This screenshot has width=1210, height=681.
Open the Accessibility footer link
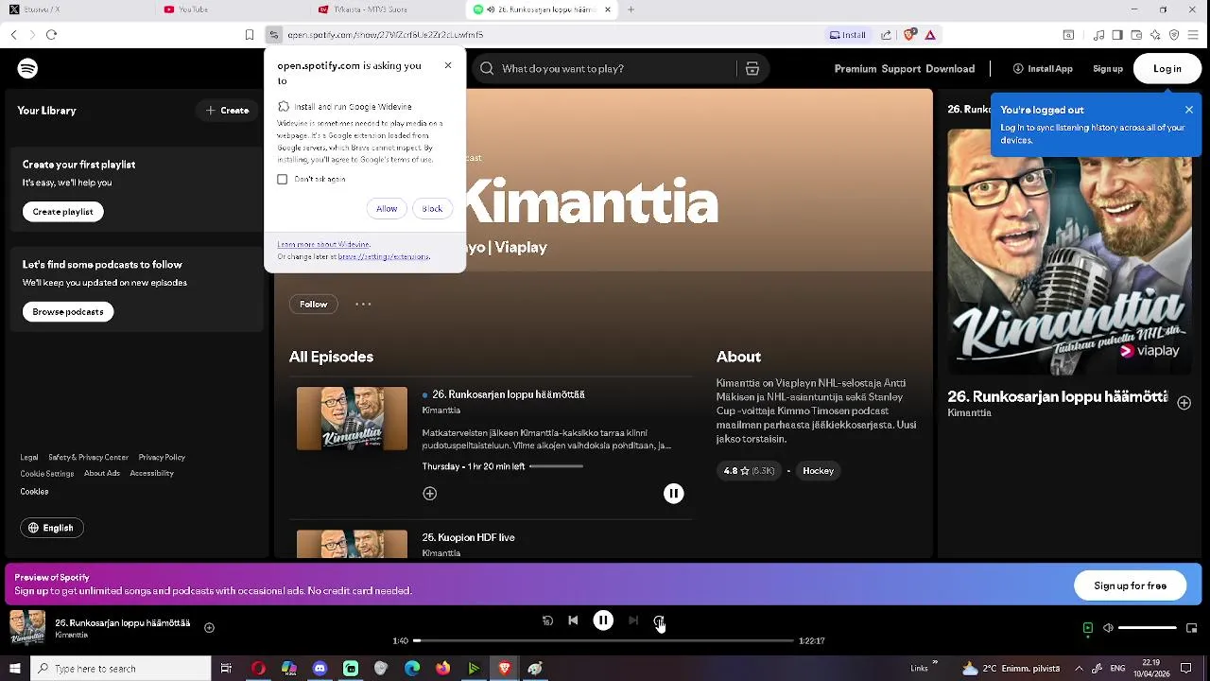(151, 474)
